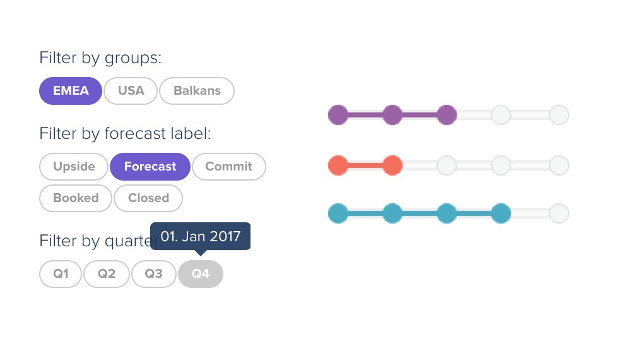Set purple slider to fourth step
The width and height of the screenshot is (631, 341).
[501, 115]
